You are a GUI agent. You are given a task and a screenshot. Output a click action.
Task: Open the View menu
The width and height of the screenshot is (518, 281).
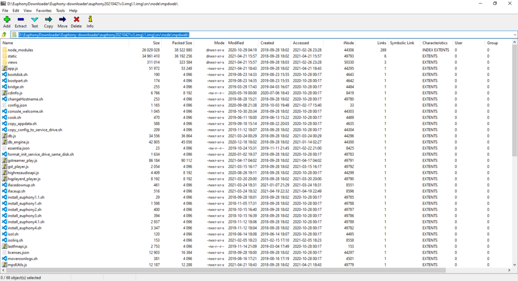point(28,11)
